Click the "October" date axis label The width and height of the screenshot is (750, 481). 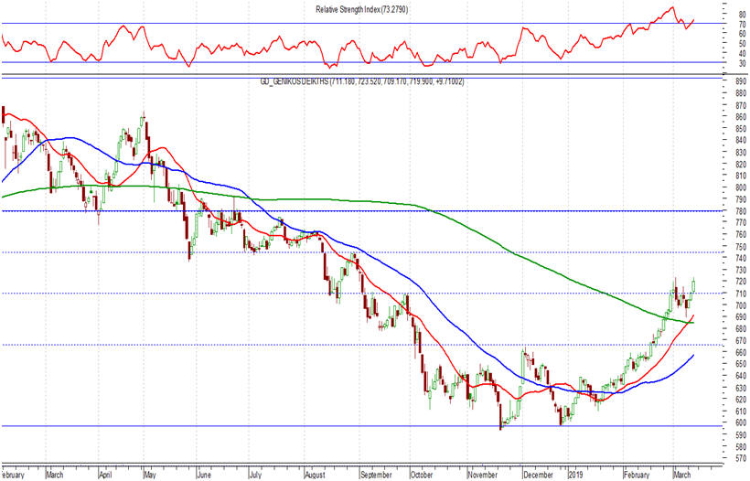(422, 475)
